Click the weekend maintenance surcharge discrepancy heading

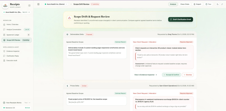pyautogui.click(x=162, y=100)
